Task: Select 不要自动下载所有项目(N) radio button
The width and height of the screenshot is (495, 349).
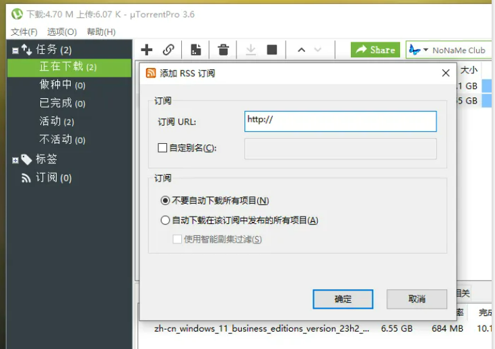Action: [165, 200]
